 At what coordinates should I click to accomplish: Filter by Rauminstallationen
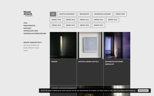click(102, 14)
